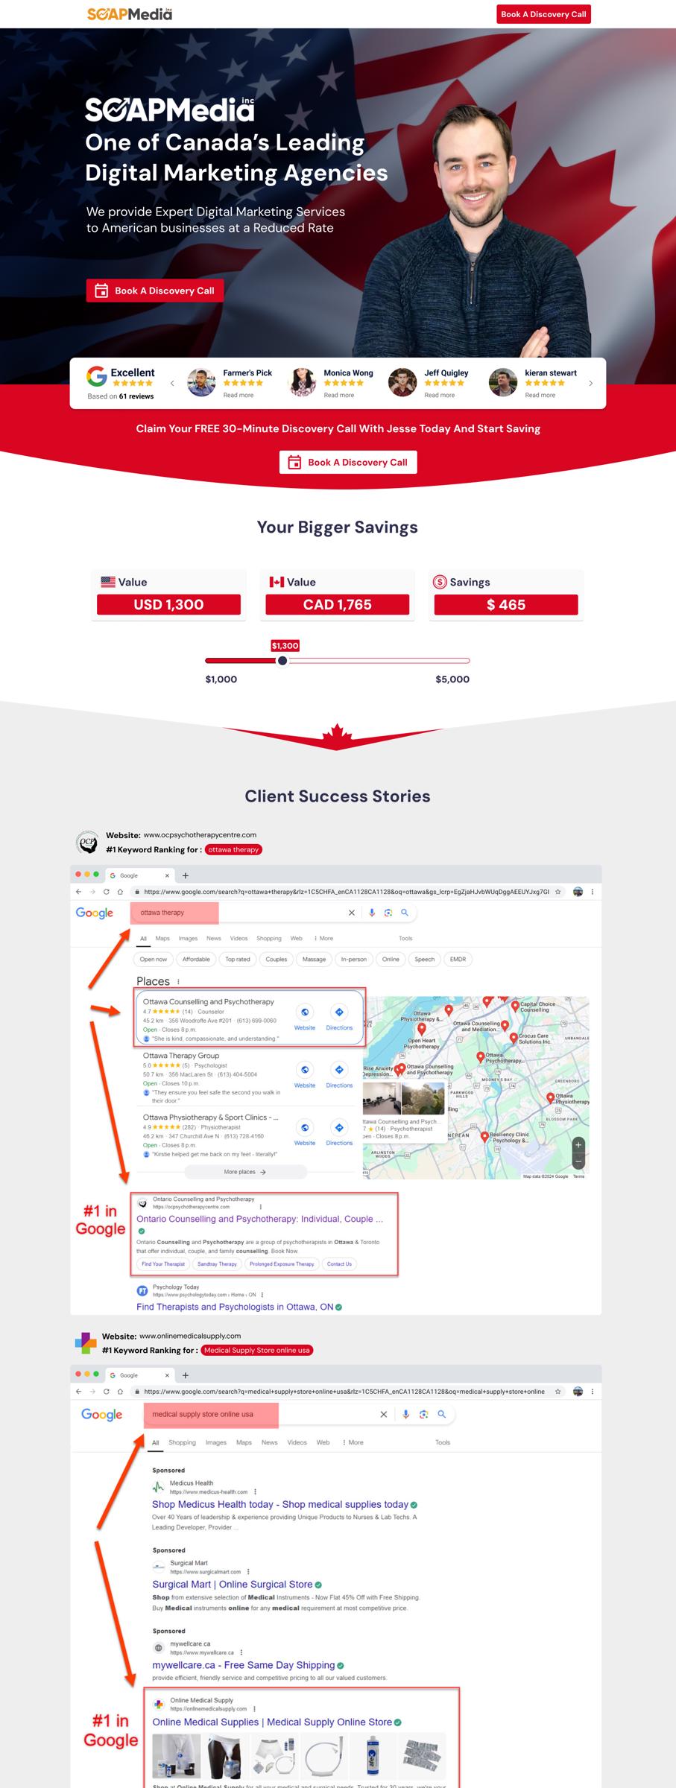Click the magnifier icon in ottawa therapy search bar
676x1788 pixels.
pyautogui.click(x=405, y=913)
